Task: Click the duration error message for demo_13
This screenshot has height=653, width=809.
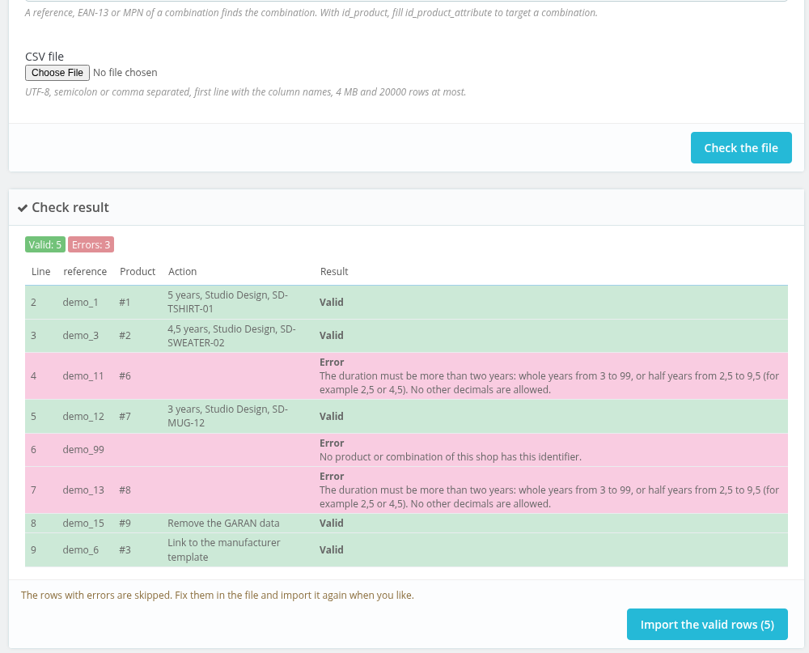Action: [549, 497]
